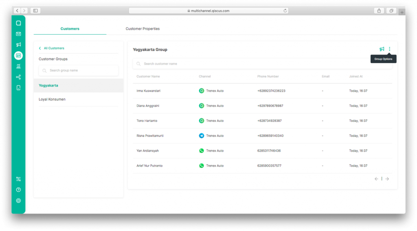Switch to the Customers tab
Image resolution: width=417 pixels, height=231 pixels.
[x=70, y=29]
